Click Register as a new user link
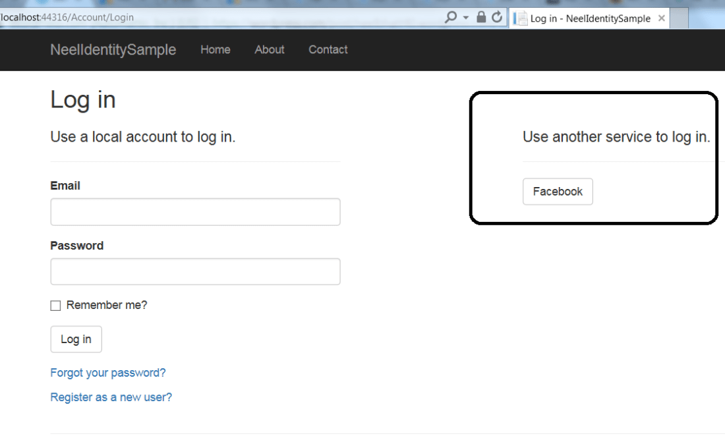Viewport: 725px width, 436px height. point(111,397)
